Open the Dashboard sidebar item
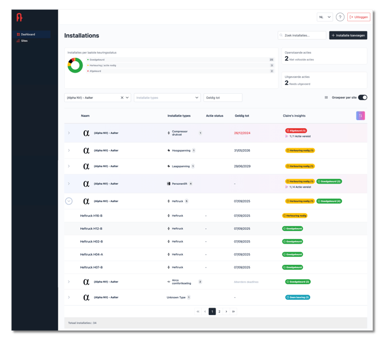The image size is (384, 342). [x=32, y=34]
